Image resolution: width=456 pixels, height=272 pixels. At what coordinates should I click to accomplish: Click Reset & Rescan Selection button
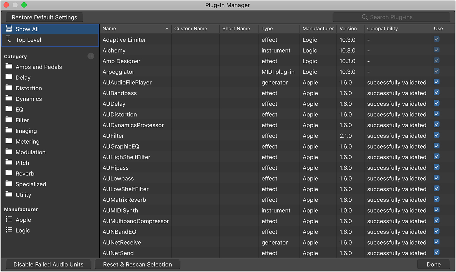[137, 264]
